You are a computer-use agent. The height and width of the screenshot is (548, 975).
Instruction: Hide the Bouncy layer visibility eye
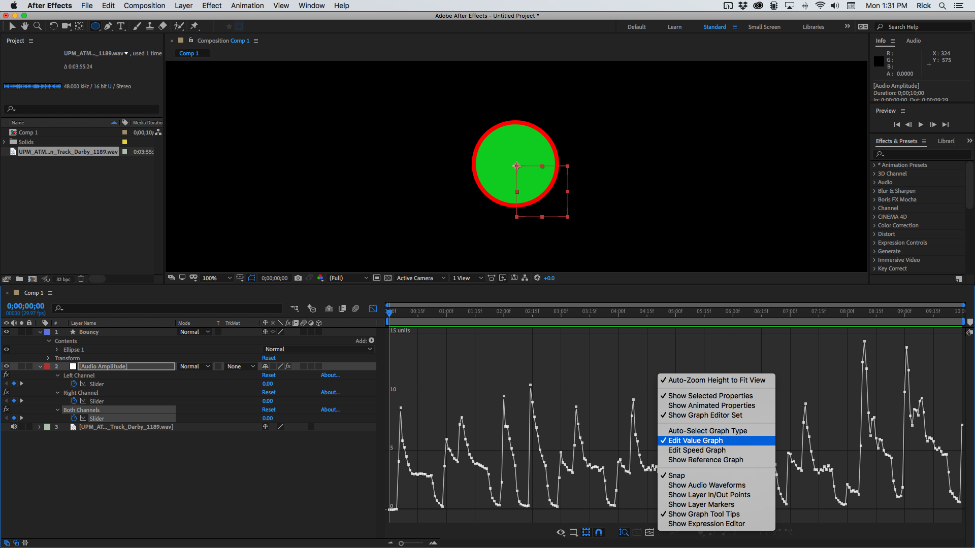[x=7, y=331]
